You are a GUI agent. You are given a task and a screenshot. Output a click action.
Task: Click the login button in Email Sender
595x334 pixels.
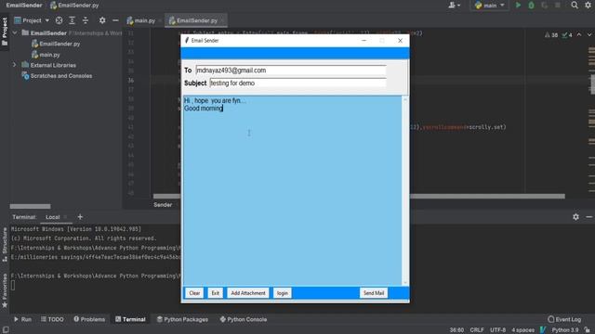[283, 293]
